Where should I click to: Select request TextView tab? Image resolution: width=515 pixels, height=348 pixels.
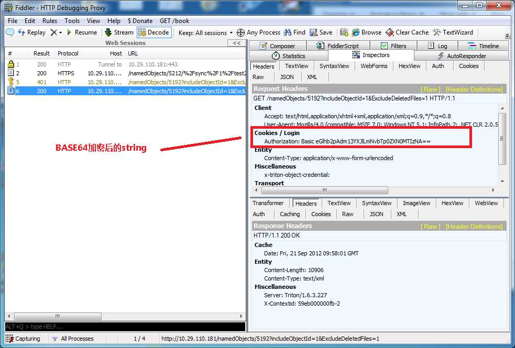point(297,66)
